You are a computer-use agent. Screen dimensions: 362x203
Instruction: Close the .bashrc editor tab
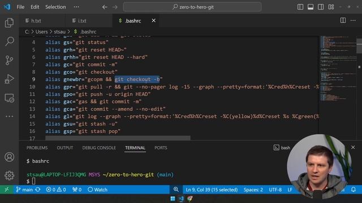(x=153, y=20)
